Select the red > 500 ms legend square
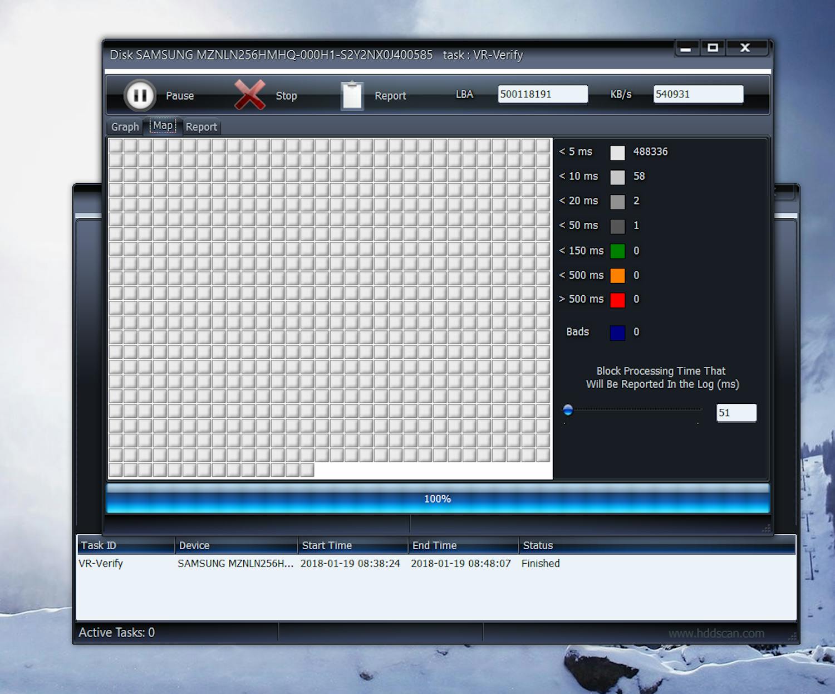The width and height of the screenshot is (835, 694). [618, 300]
